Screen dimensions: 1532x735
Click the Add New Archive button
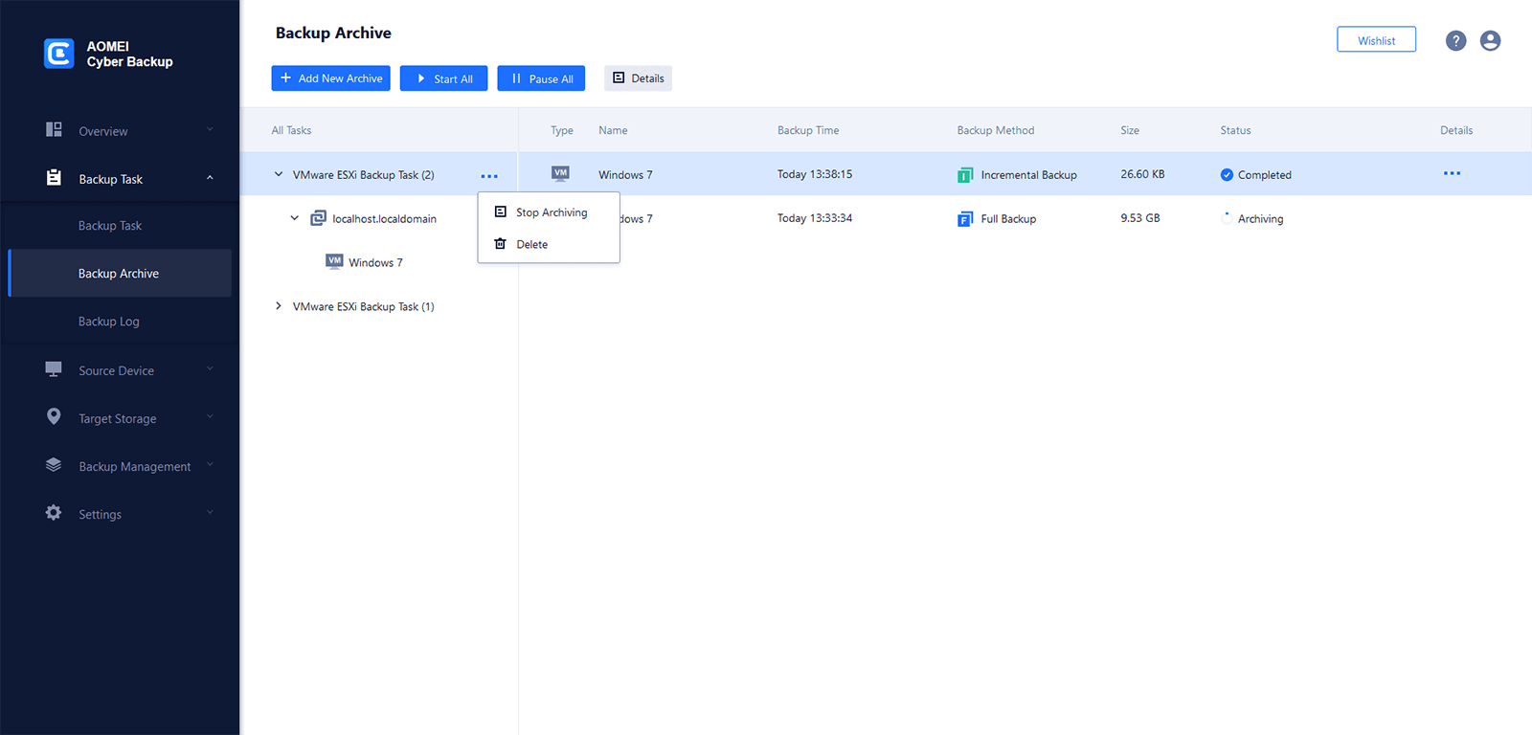click(330, 78)
